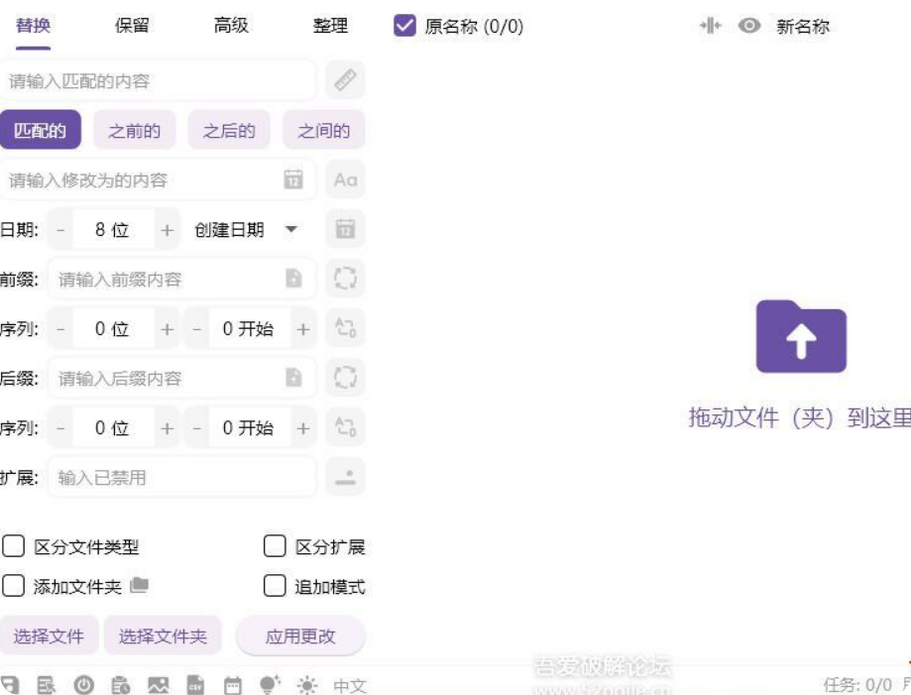This screenshot has width=911, height=695.
Task: Click the power icon in bottom bar
Action: 84,685
